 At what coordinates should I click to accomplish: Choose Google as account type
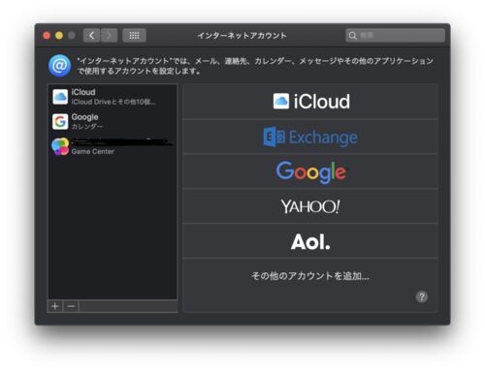point(310,171)
